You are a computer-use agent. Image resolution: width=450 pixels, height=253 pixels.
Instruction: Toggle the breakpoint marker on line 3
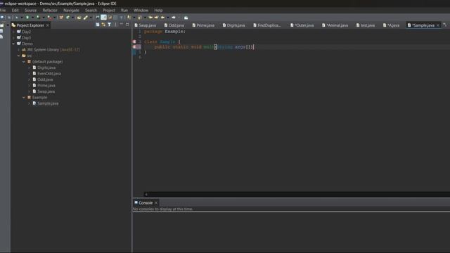point(134,41)
